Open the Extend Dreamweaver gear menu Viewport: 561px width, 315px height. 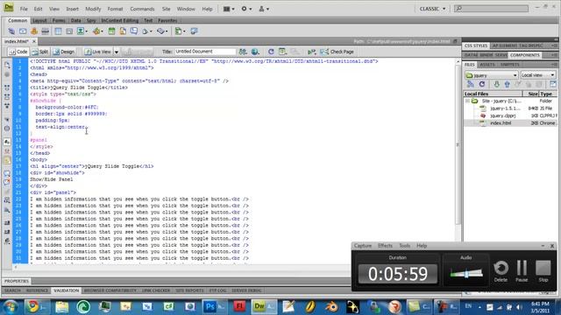(246, 9)
